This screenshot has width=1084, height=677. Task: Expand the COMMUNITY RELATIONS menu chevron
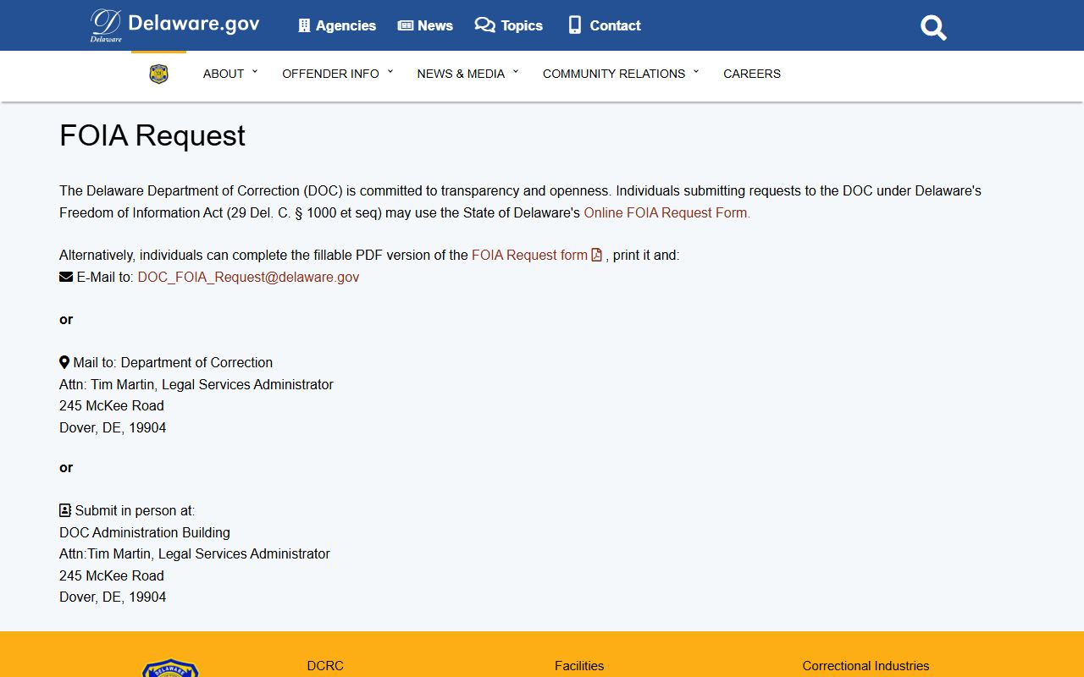click(x=696, y=72)
